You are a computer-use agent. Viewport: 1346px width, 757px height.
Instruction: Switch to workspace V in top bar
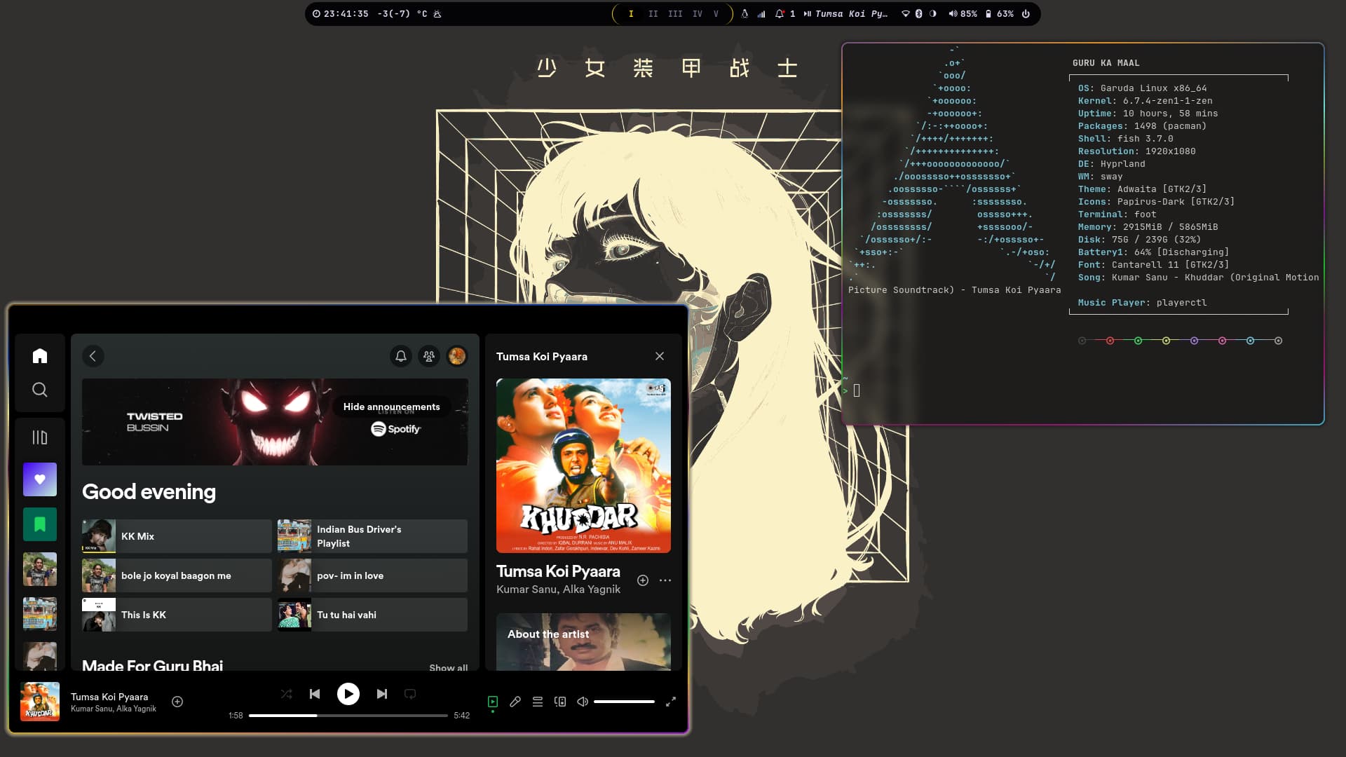[x=716, y=13]
